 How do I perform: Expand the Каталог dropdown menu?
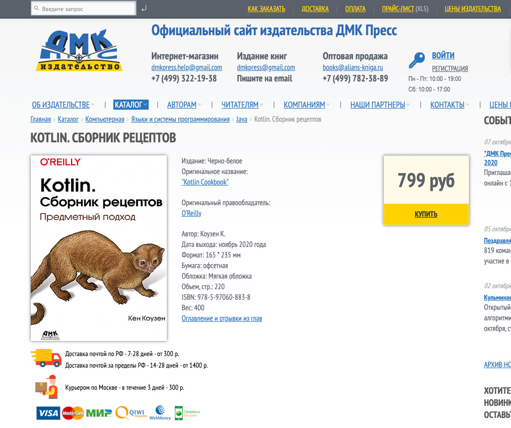tap(131, 105)
